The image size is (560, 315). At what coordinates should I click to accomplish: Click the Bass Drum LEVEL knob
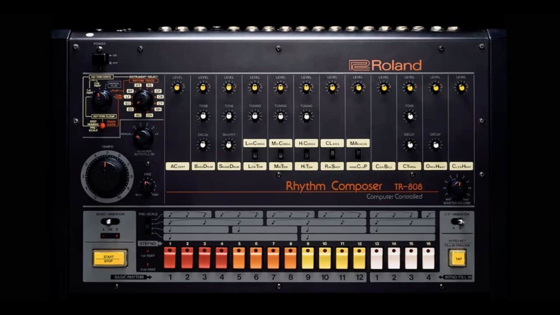203,88
